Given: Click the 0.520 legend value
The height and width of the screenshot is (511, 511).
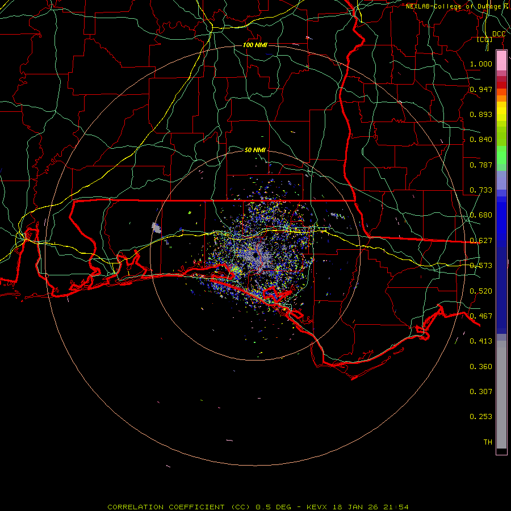Looking at the screenshot, I should (481, 291).
